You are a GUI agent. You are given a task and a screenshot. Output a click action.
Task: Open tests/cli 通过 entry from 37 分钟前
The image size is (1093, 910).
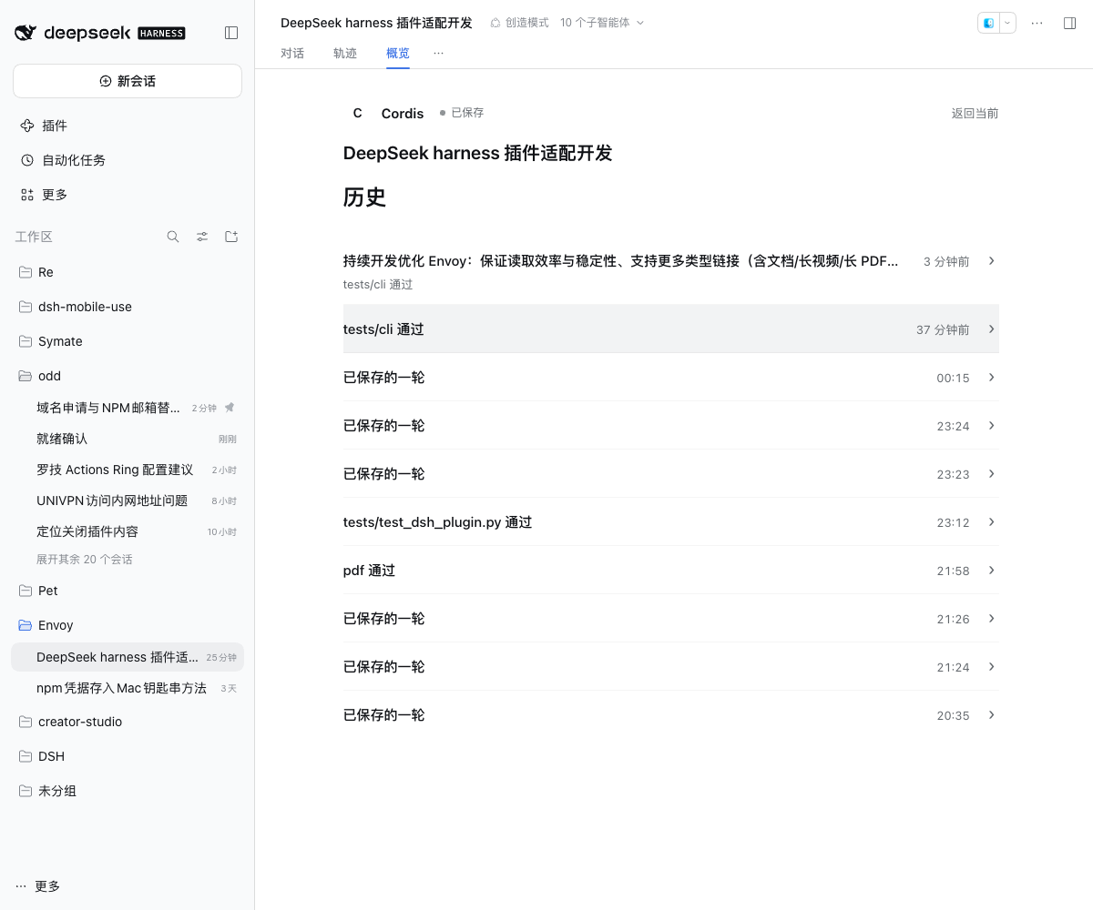click(x=671, y=329)
